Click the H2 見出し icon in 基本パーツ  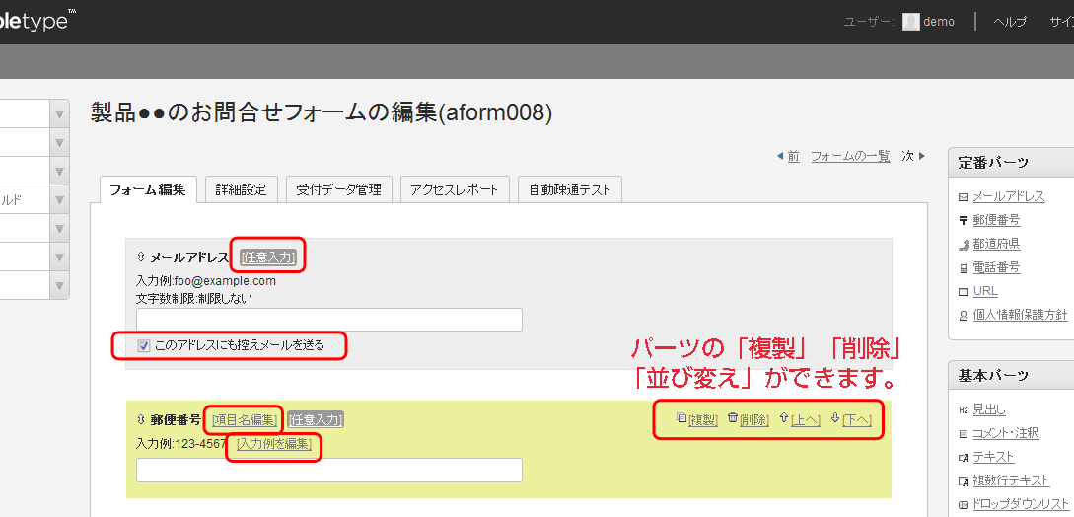[x=964, y=410]
